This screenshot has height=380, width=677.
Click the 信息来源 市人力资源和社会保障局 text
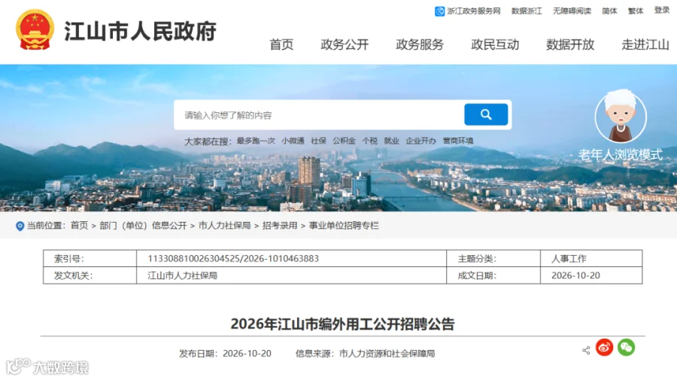click(x=365, y=354)
